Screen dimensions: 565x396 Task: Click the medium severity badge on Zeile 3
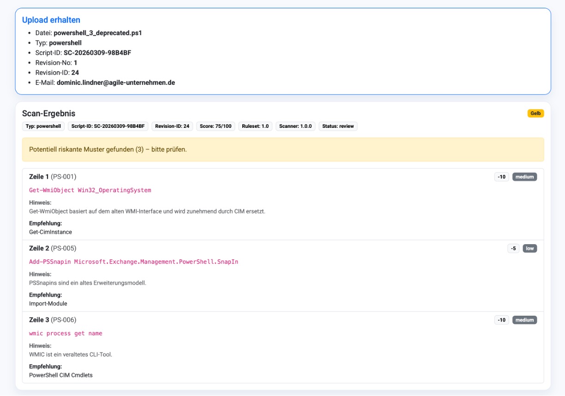click(524, 320)
